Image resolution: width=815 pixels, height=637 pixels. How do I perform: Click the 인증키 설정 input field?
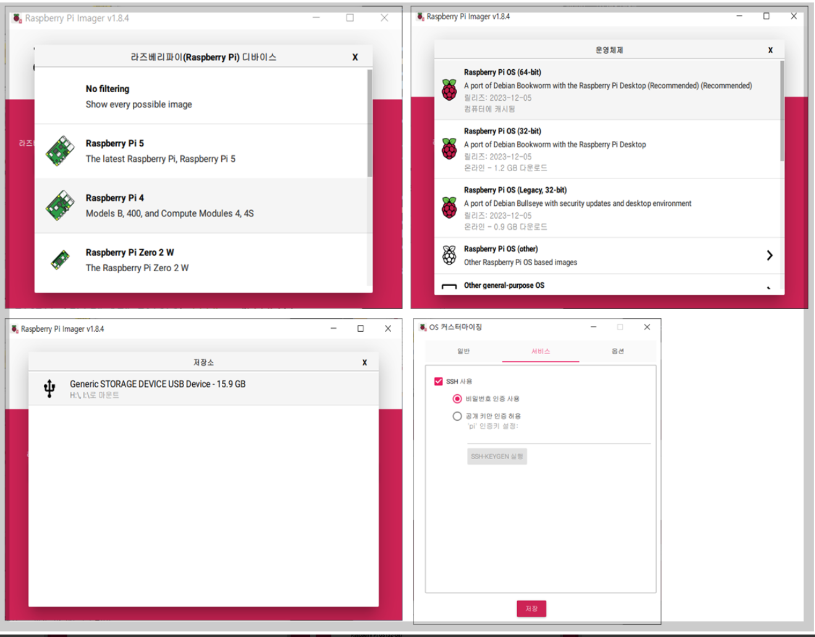point(559,437)
